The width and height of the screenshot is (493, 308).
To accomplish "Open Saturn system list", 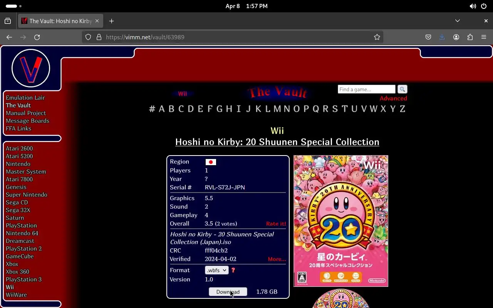I will click(15, 218).
